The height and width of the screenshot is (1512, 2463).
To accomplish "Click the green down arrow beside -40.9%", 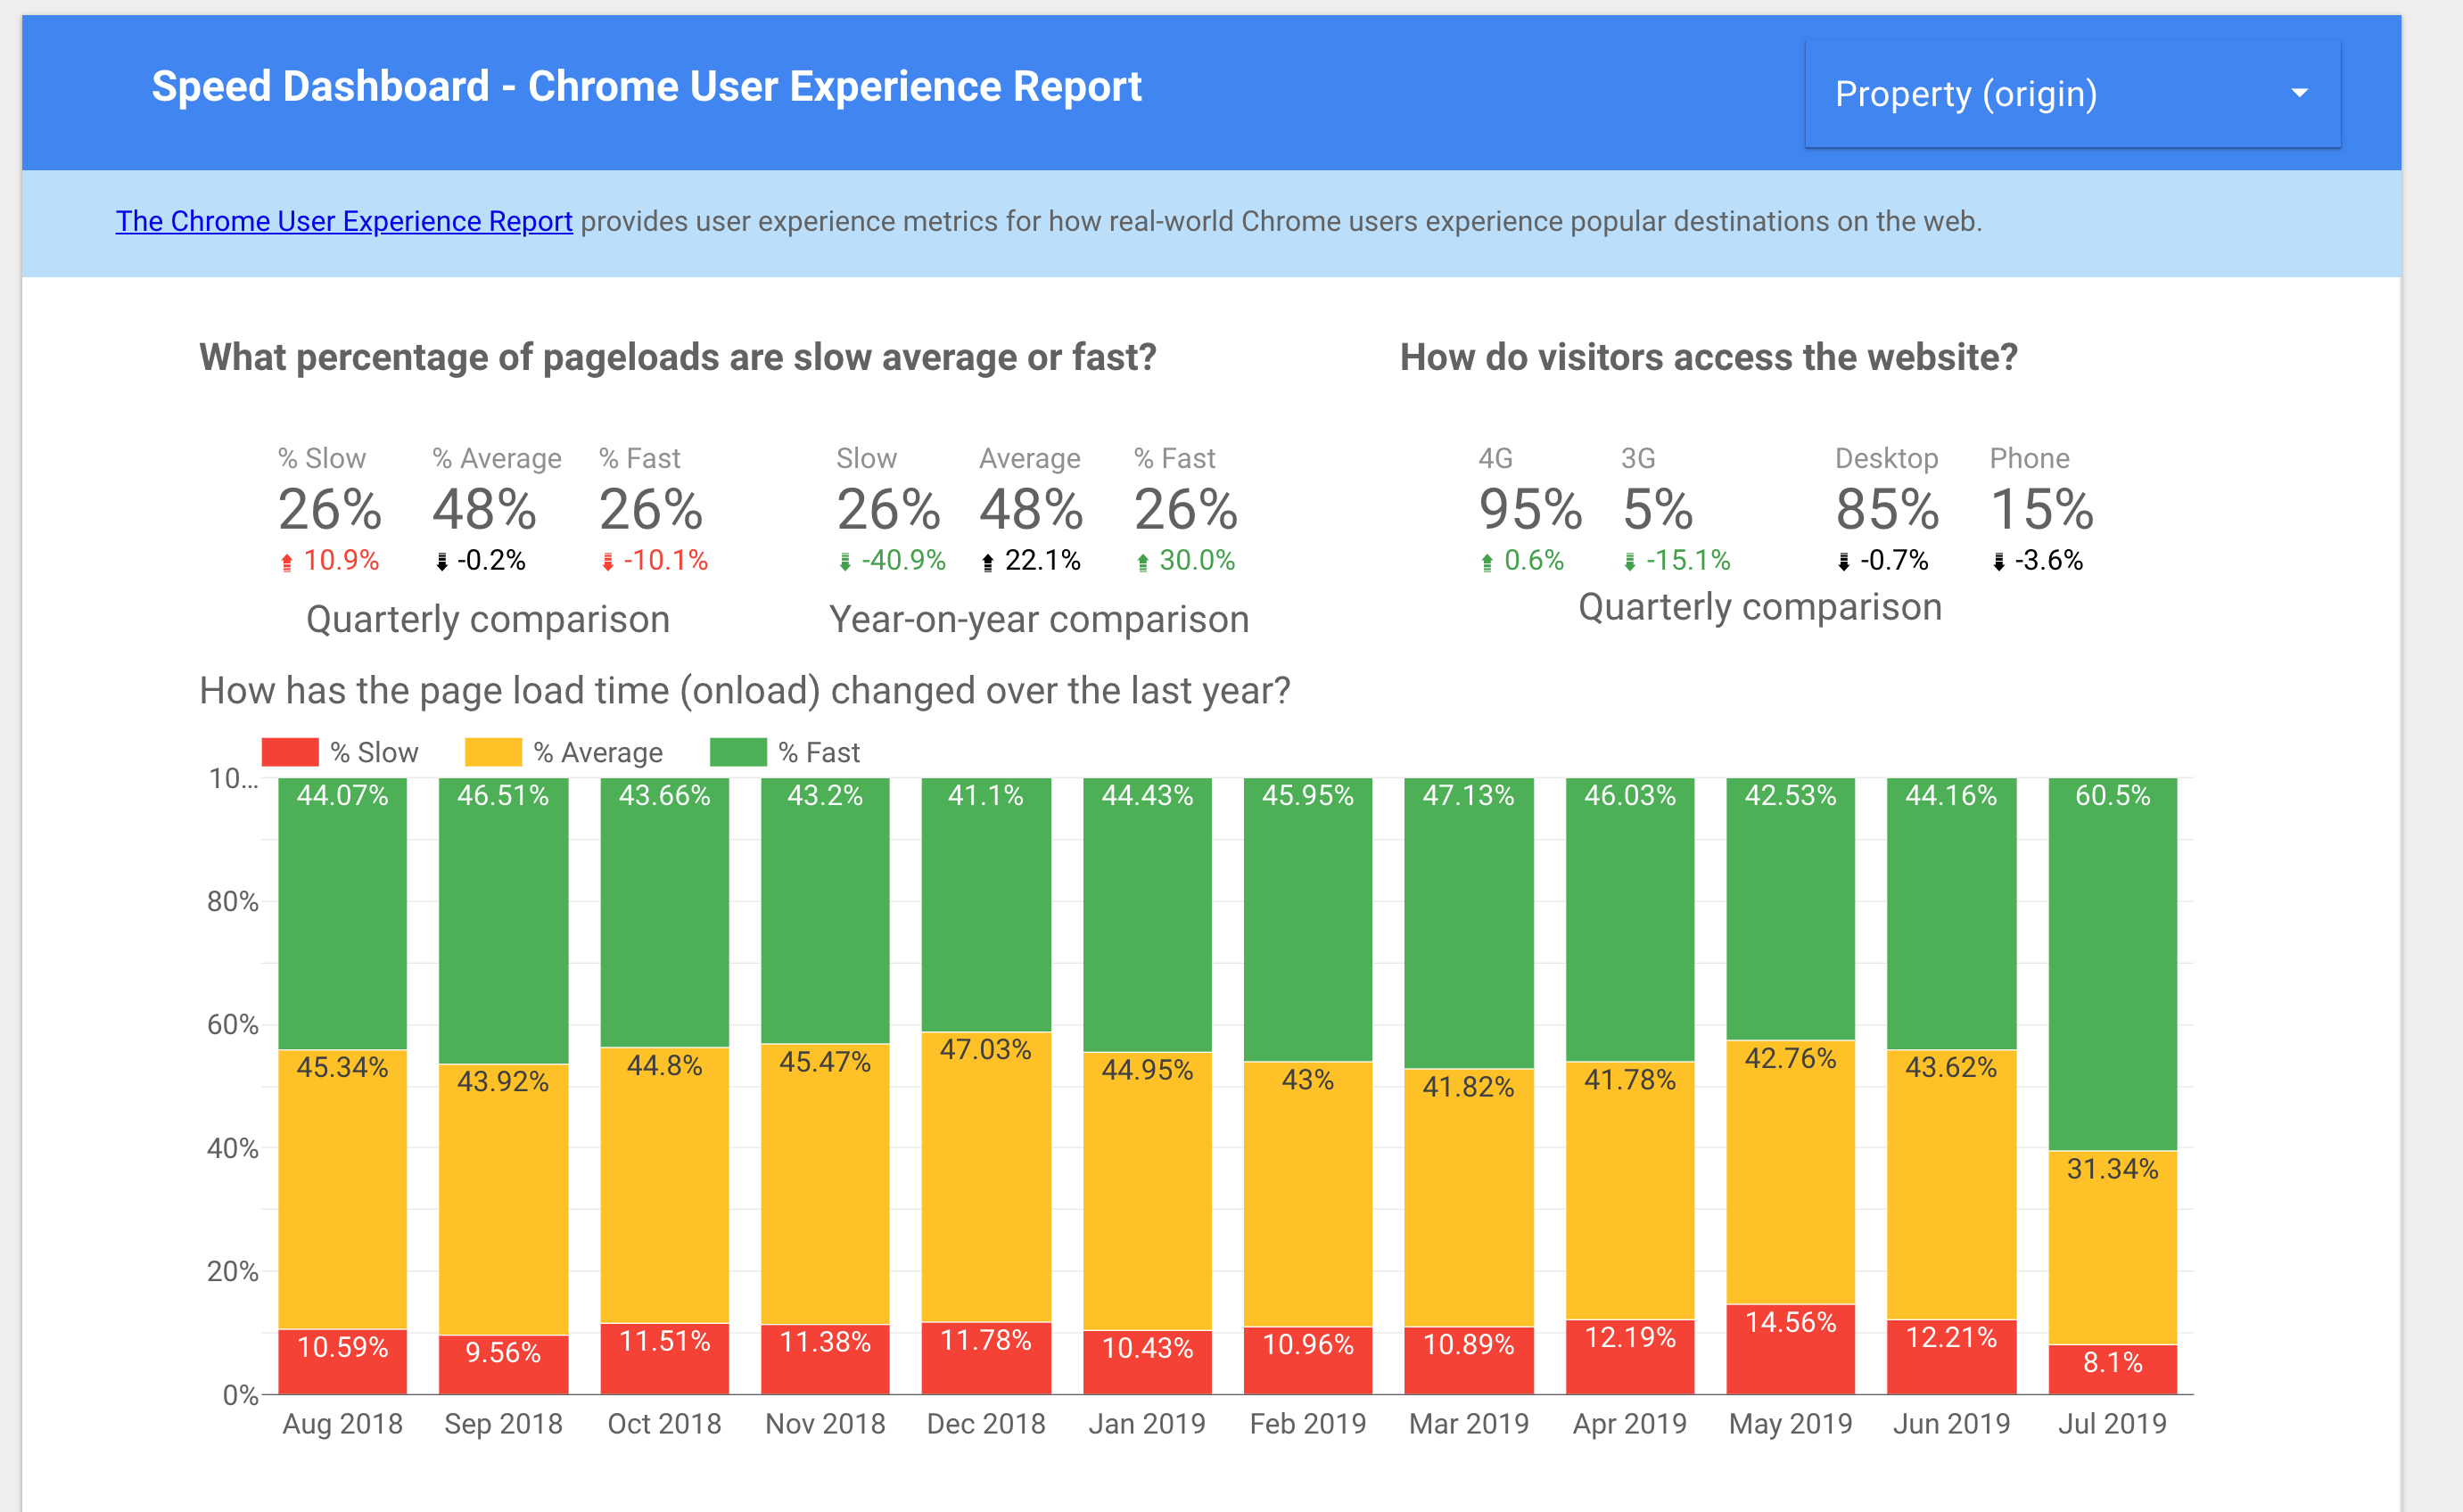I will click(845, 563).
